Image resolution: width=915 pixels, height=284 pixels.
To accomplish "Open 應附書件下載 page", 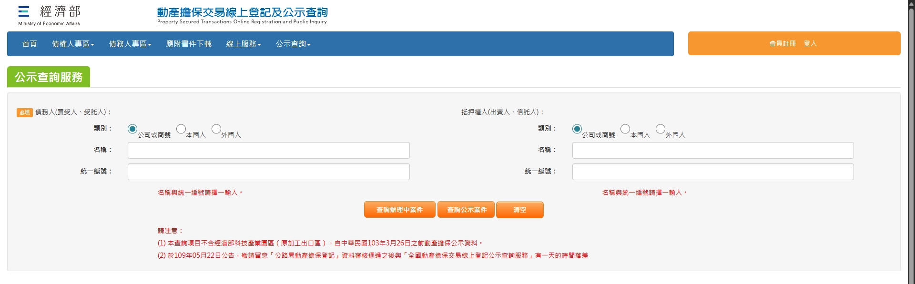I will coord(189,44).
